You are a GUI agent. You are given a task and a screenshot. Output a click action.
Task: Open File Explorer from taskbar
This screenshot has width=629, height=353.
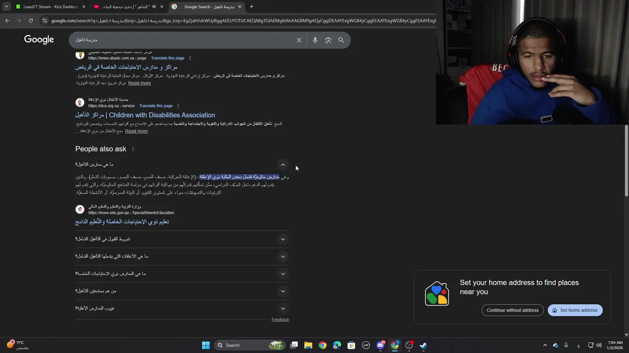click(308, 345)
